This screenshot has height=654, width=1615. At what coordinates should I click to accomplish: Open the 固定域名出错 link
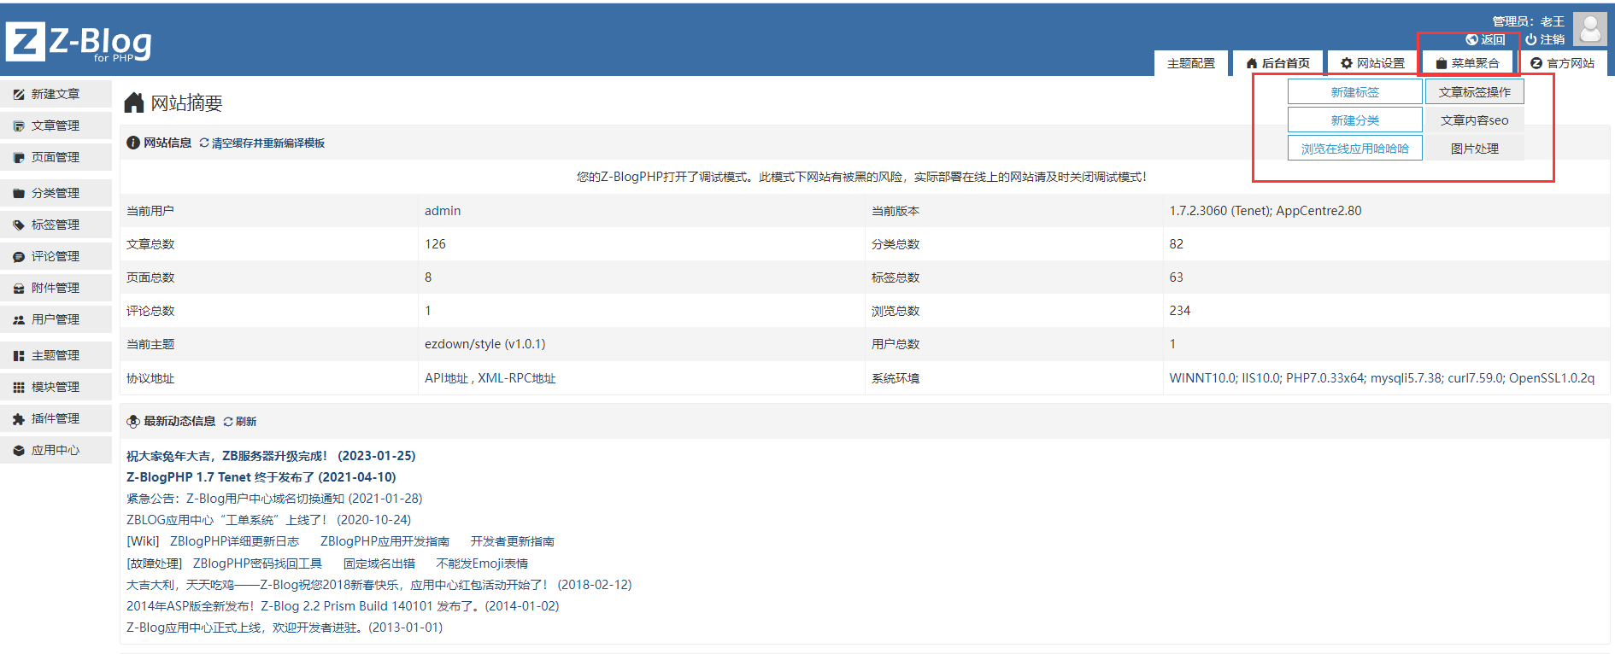pyautogui.click(x=379, y=563)
